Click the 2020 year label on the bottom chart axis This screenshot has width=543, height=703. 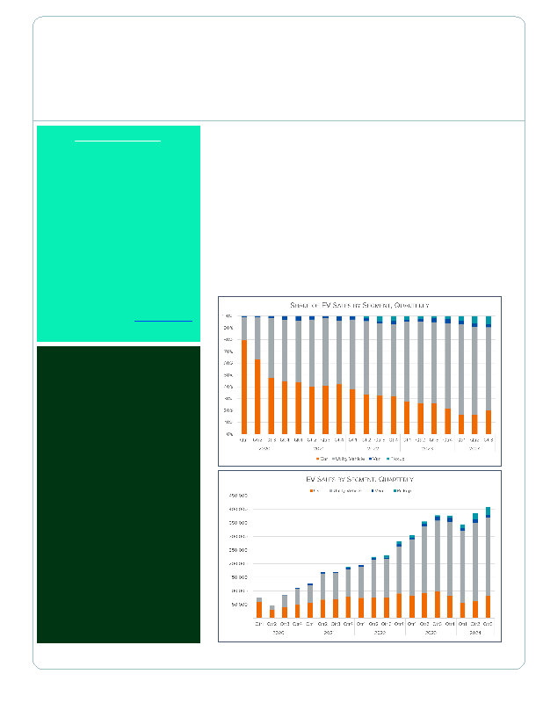(278, 632)
